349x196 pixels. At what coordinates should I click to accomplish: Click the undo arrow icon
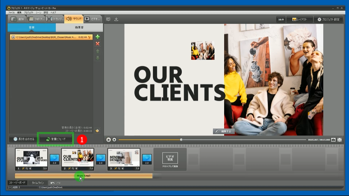point(52,183)
